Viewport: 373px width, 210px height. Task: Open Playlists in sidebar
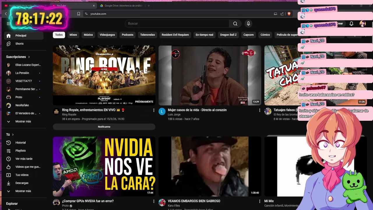pos(23,151)
